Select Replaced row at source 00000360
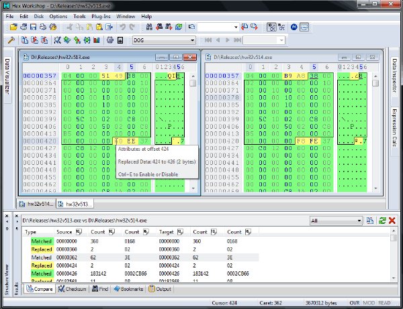Image resolution: width=403 pixels, height=309 pixels. 140,249
